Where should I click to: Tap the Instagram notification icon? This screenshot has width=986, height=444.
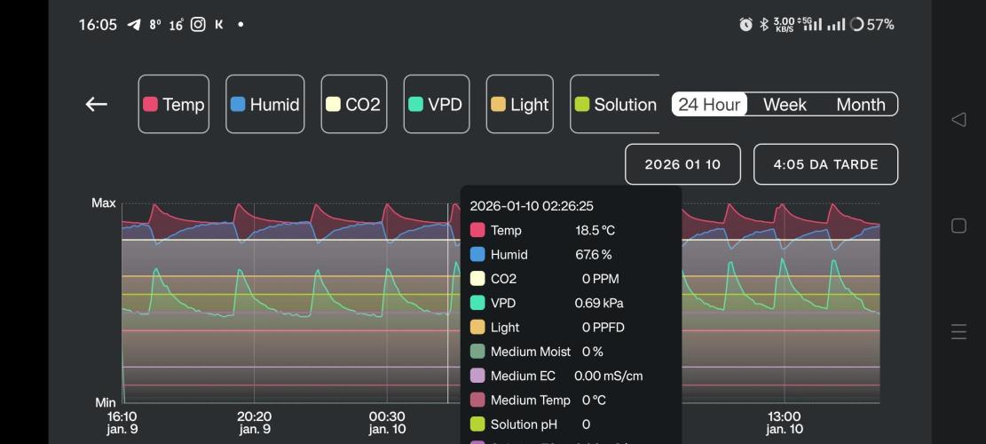198,25
